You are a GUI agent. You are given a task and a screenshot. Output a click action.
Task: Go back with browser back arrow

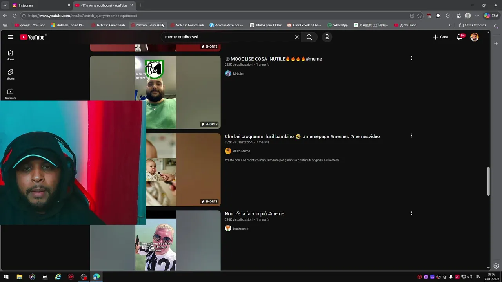5,16
